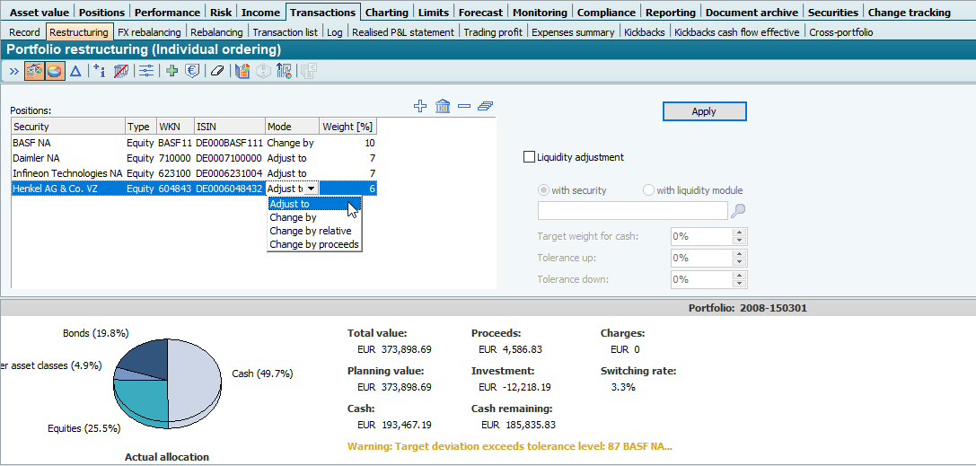
Task: Open the Compliance tab
Action: pos(606,13)
